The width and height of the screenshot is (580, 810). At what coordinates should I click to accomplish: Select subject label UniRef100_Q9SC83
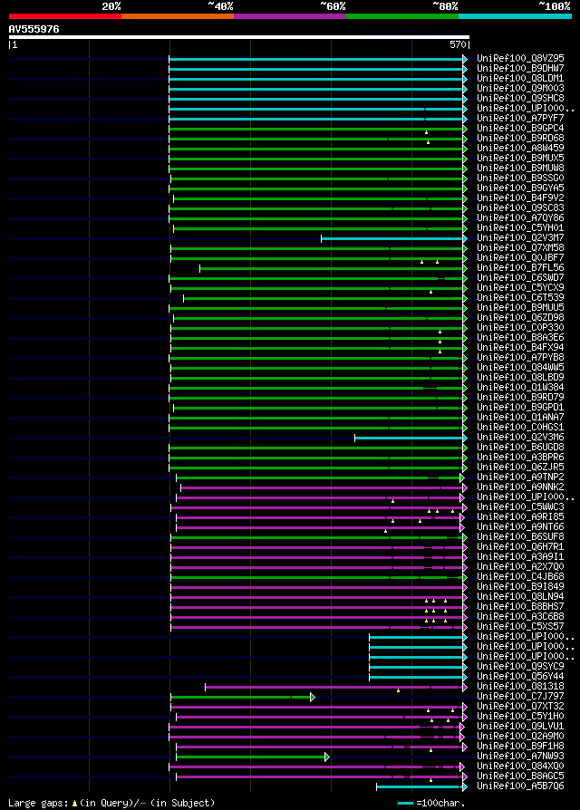point(520,208)
